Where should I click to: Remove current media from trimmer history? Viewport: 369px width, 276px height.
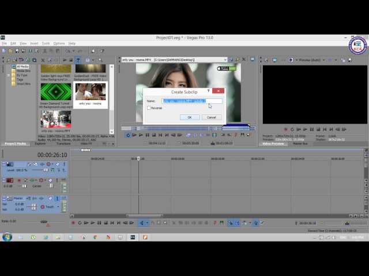click(x=244, y=59)
